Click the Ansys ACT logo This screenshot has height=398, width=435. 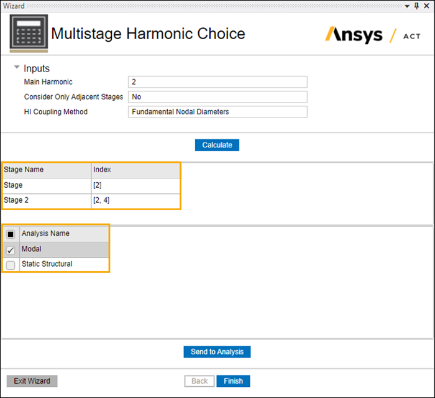[x=373, y=34]
